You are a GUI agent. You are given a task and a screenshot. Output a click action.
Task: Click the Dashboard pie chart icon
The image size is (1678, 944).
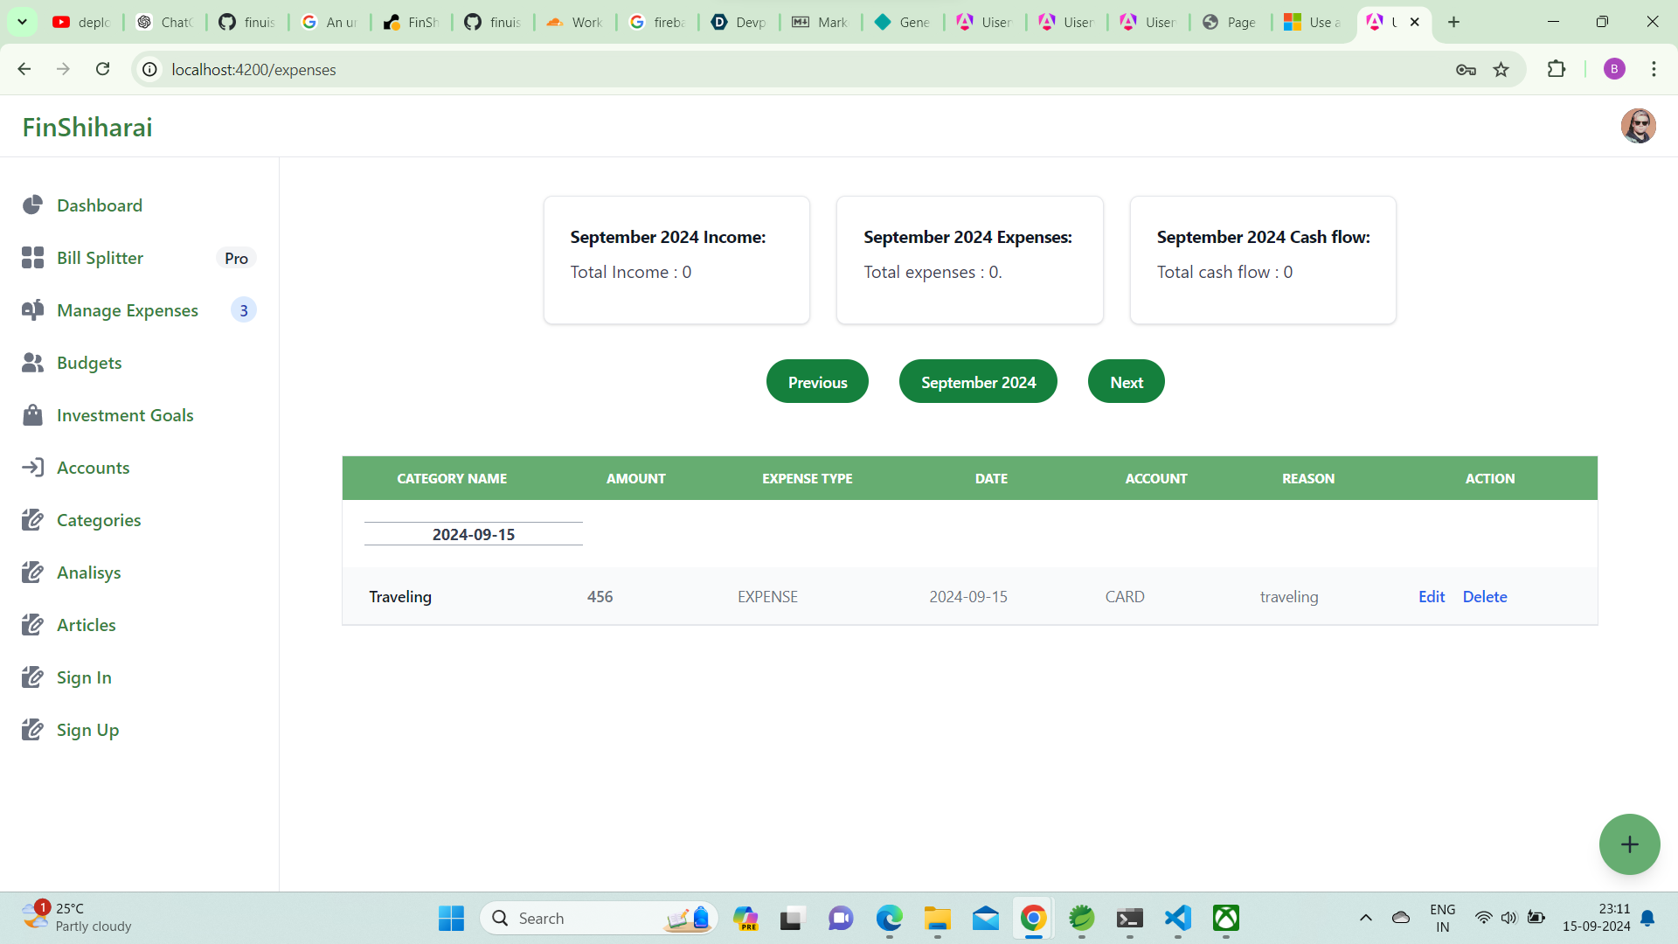point(32,205)
